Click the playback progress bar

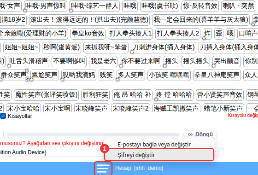pos(93,134)
